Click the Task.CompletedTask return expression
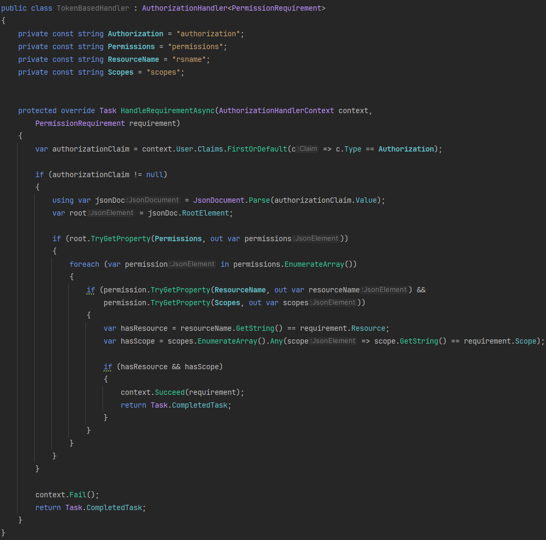This screenshot has width=546, height=540. point(103,507)
